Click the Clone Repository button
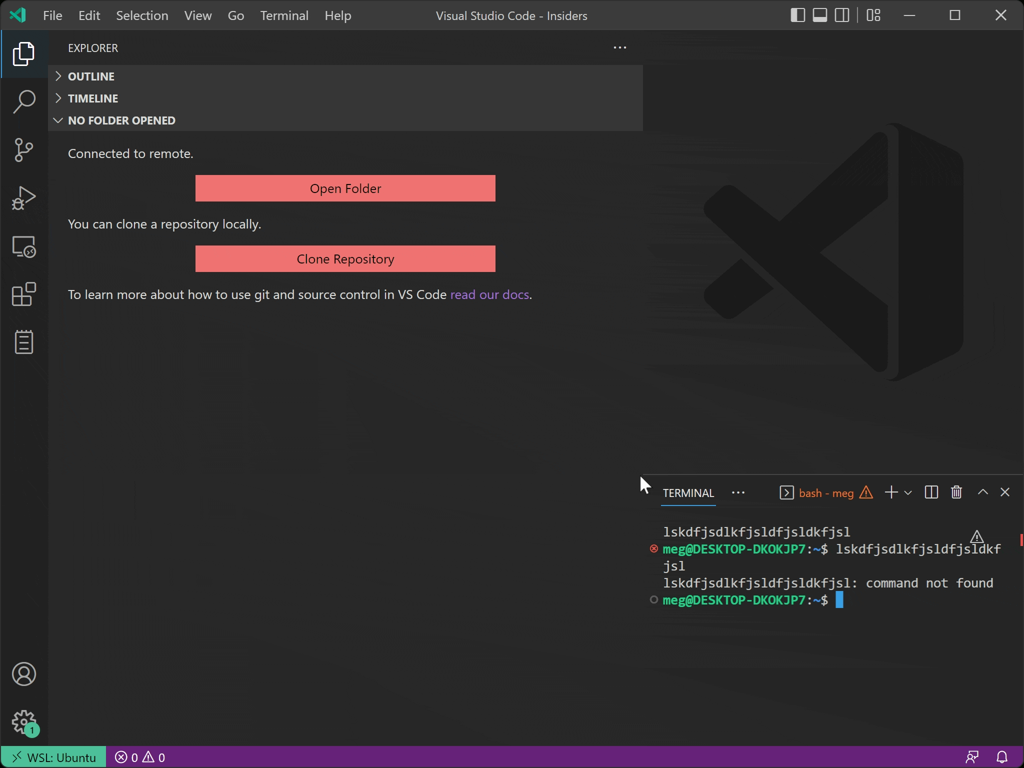 click(345, 258)
